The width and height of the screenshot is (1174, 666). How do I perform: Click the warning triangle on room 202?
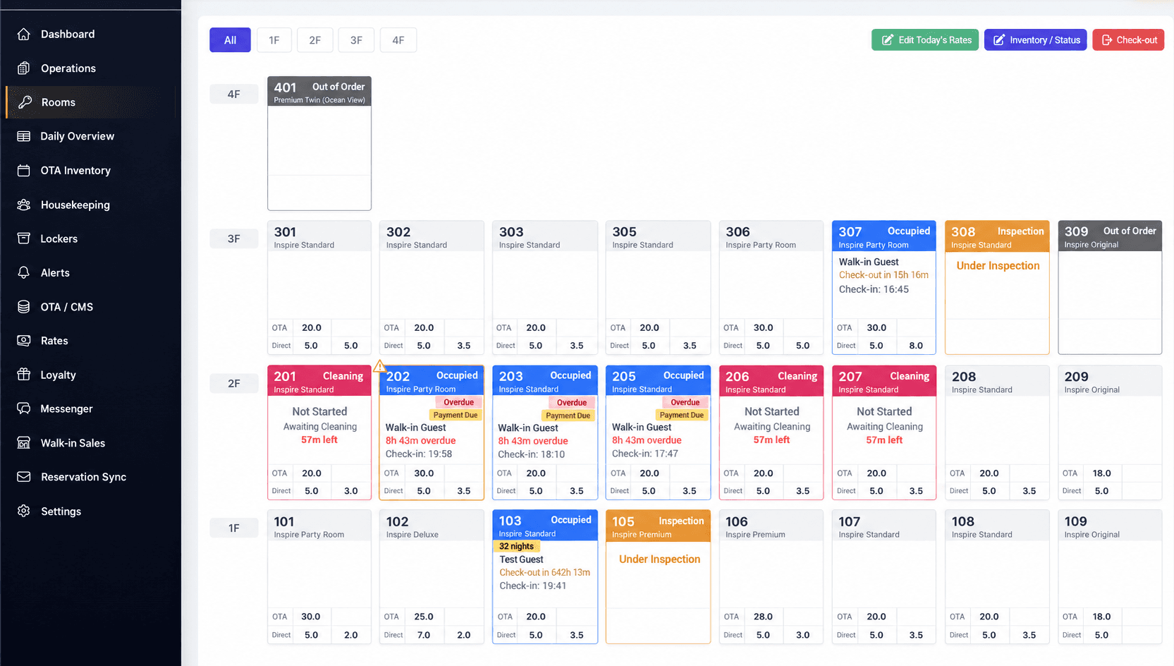point(379,366)
